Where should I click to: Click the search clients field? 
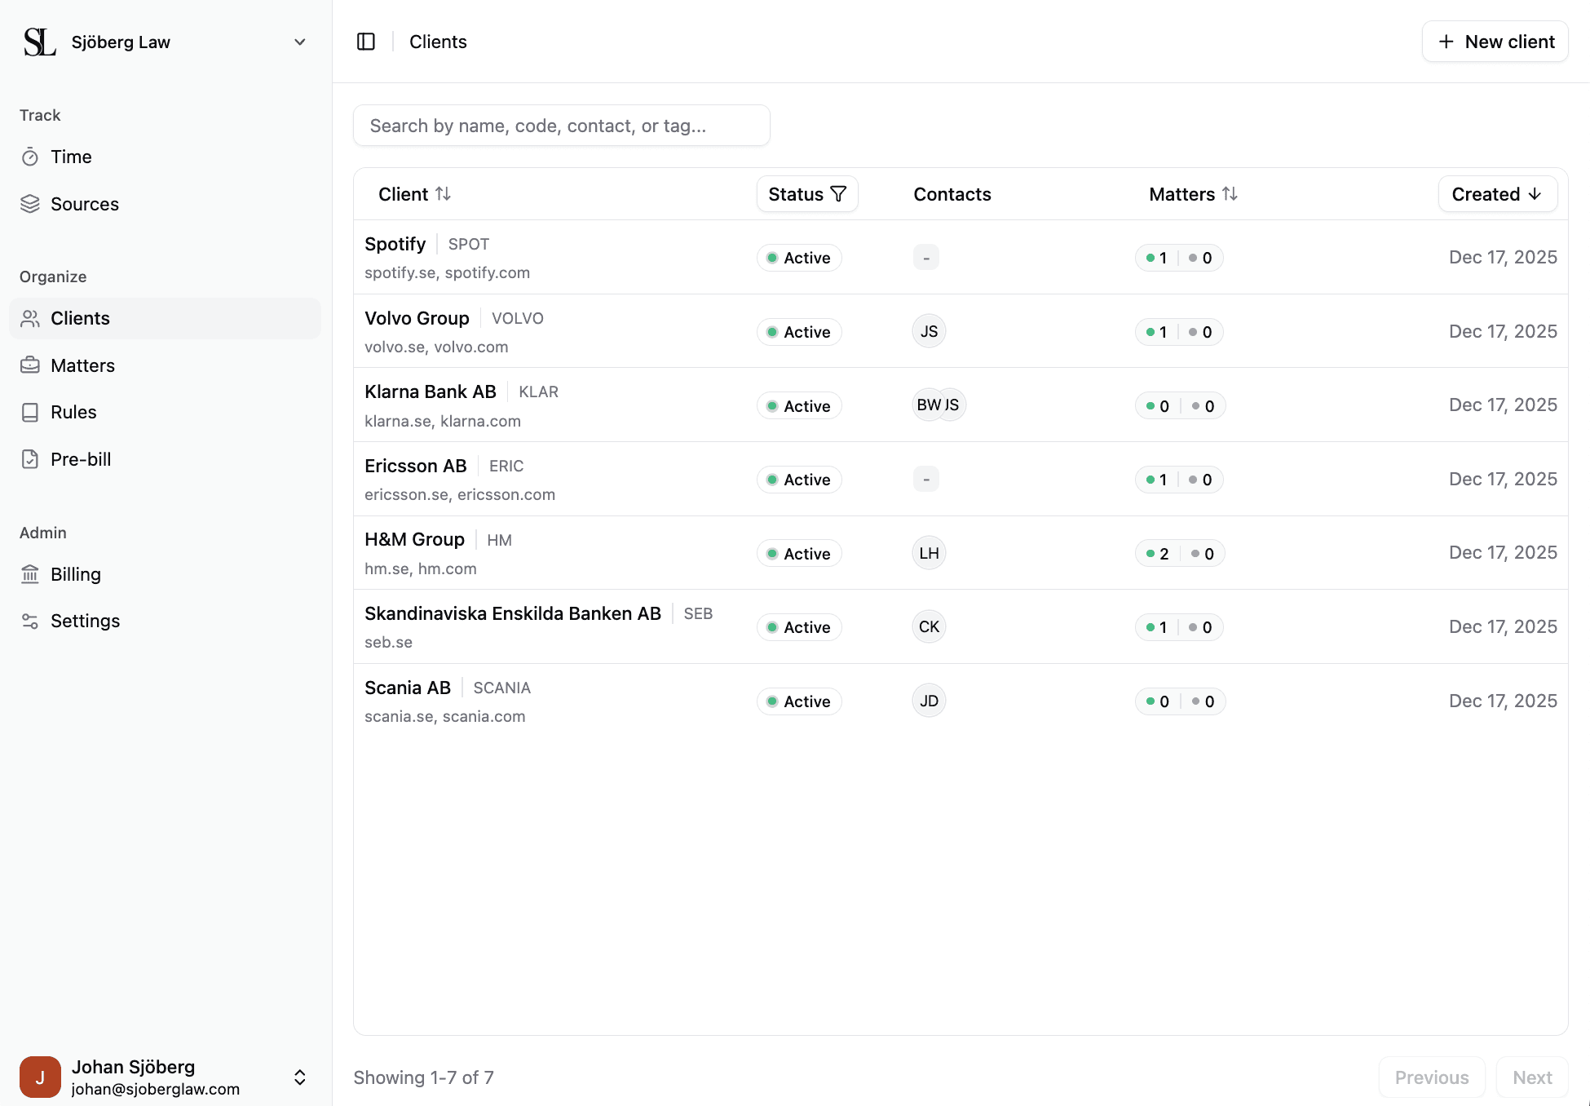point(561,126)
